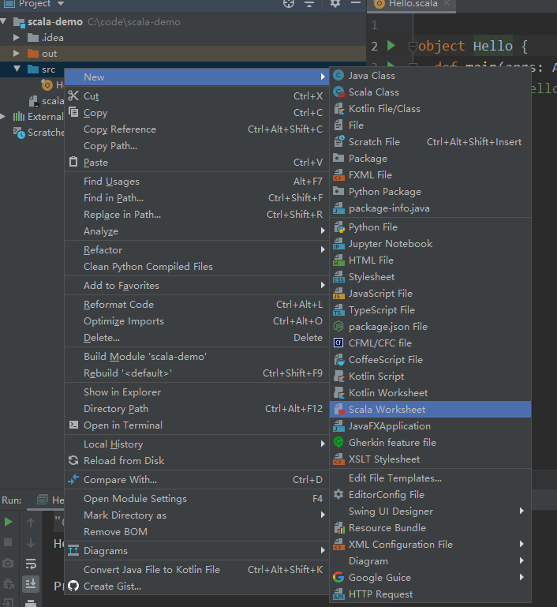
Task: Click the Python File icon
Action: (338, 227)
